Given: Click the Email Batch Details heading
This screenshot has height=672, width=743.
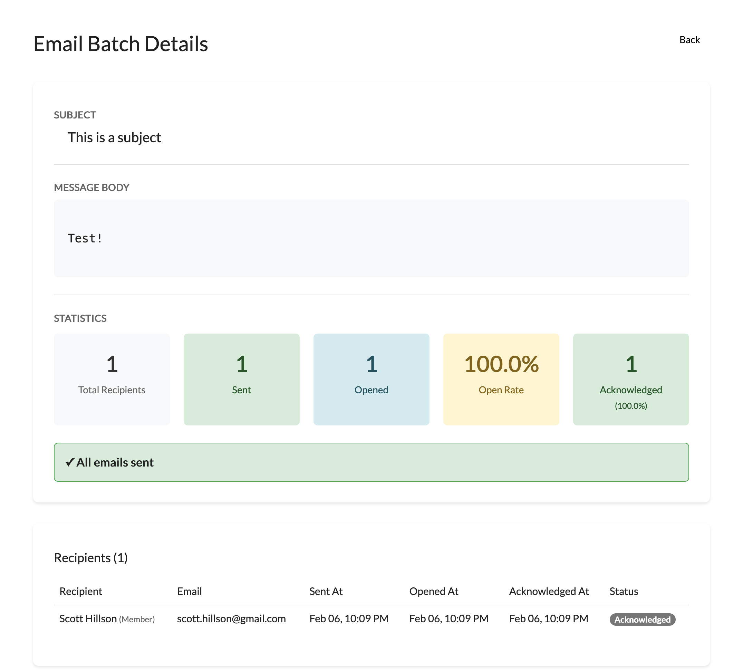Looking at the screenshot, I should point(120,44).
